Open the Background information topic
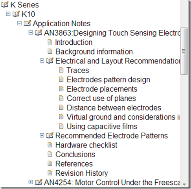The image size is (191, 189). tap(94, 51)
